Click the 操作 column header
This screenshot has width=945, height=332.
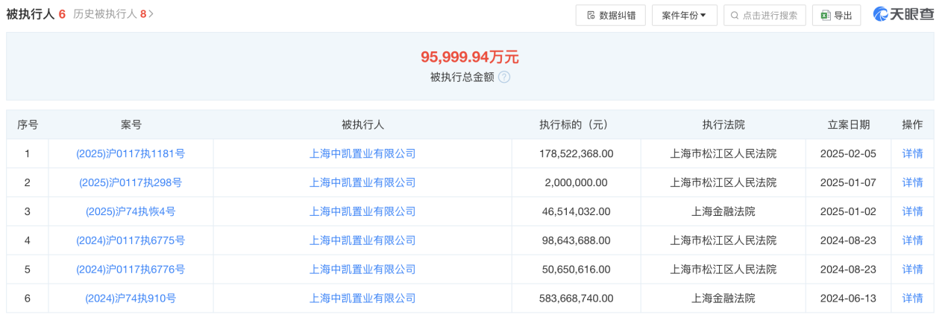[912, 124]
